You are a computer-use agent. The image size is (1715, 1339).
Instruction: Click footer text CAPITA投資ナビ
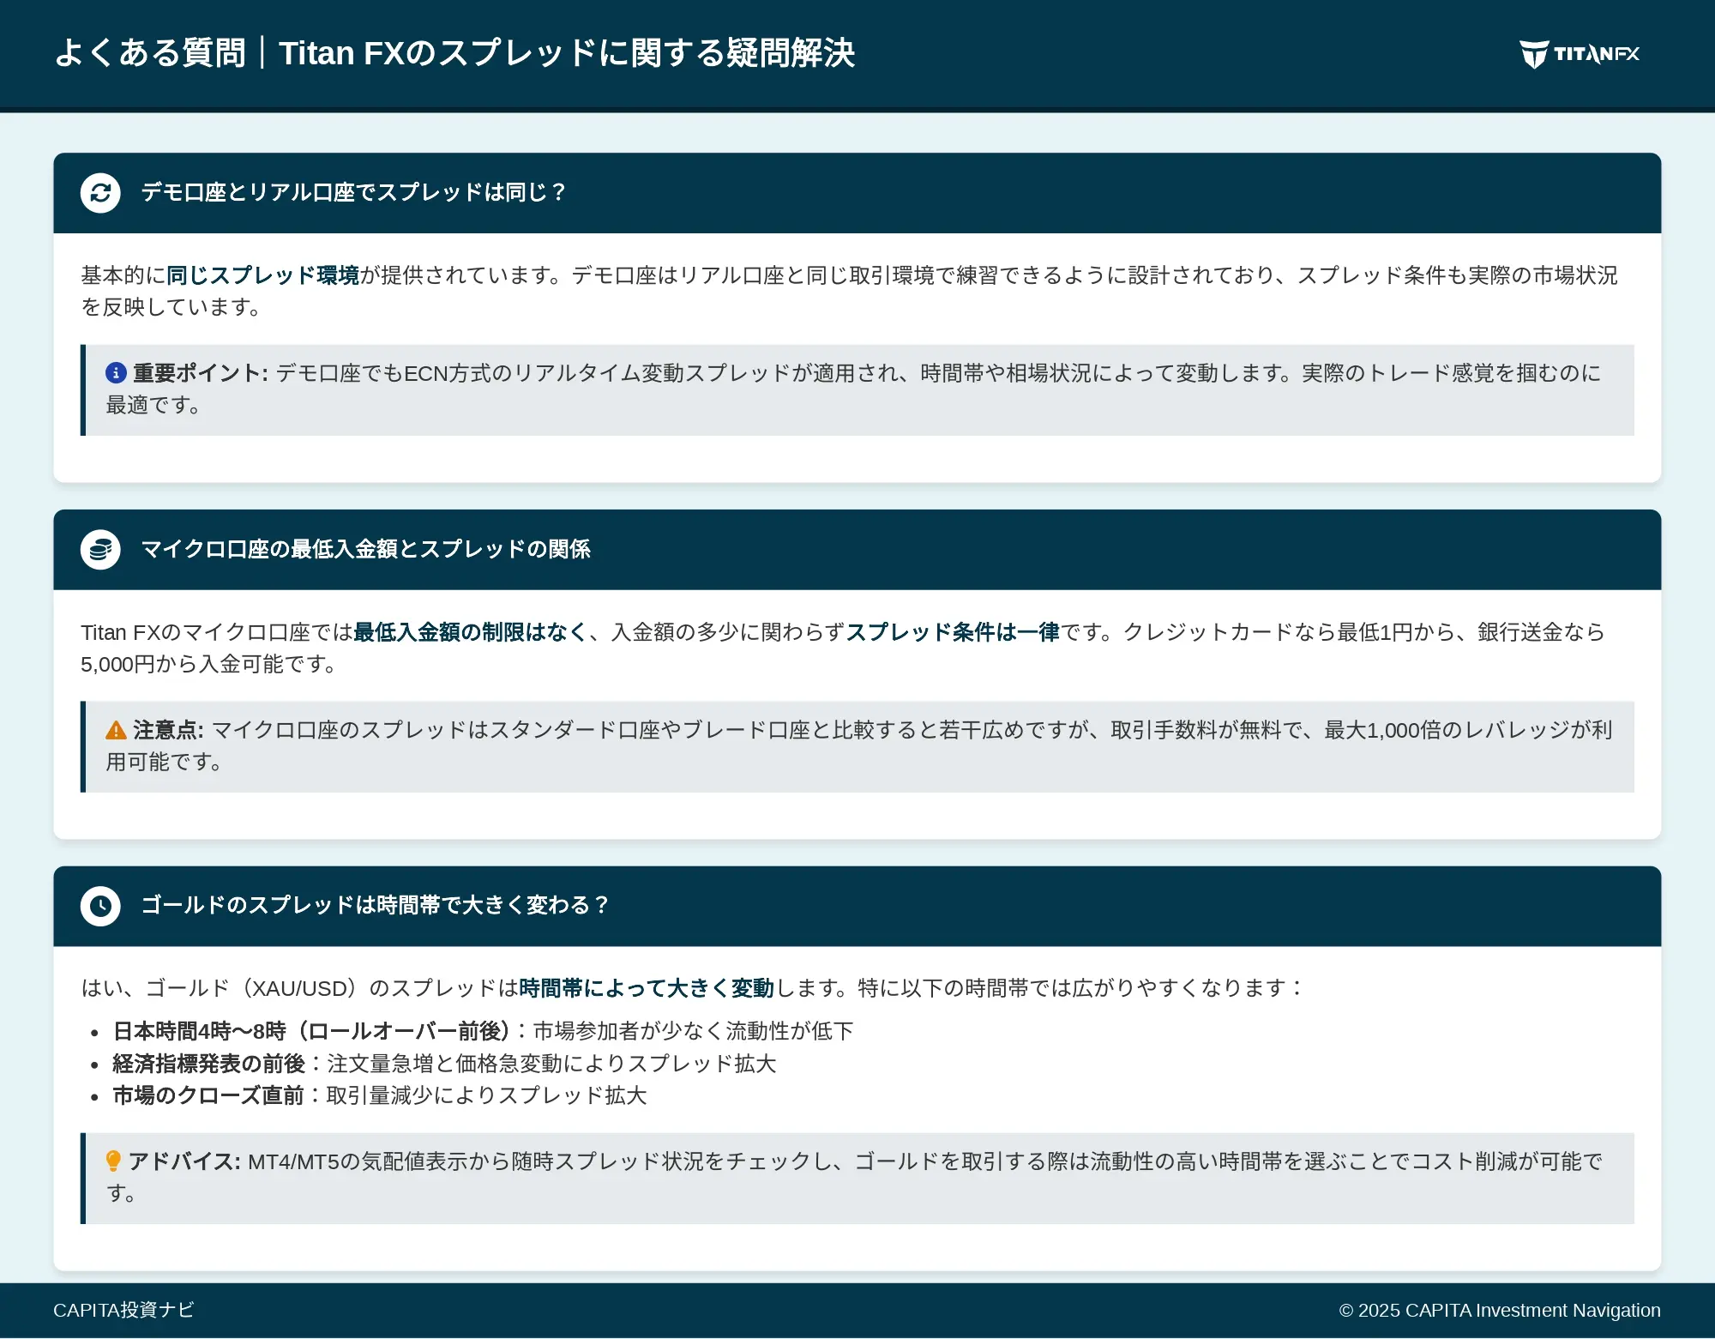click(123, 1310)
